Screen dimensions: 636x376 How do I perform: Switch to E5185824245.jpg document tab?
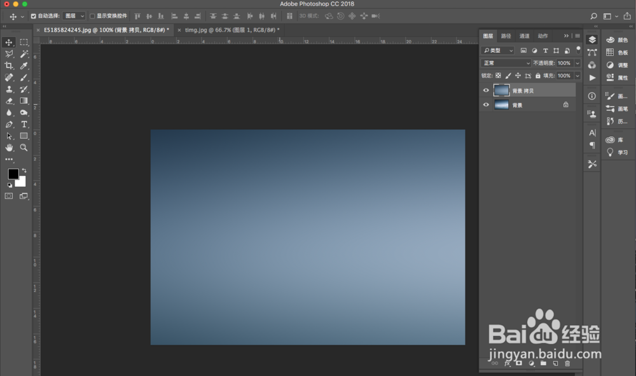[x=106, y=30]
